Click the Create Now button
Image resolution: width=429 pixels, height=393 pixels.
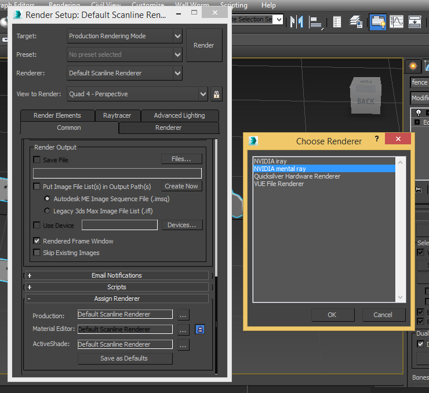(x=181, y=186)
